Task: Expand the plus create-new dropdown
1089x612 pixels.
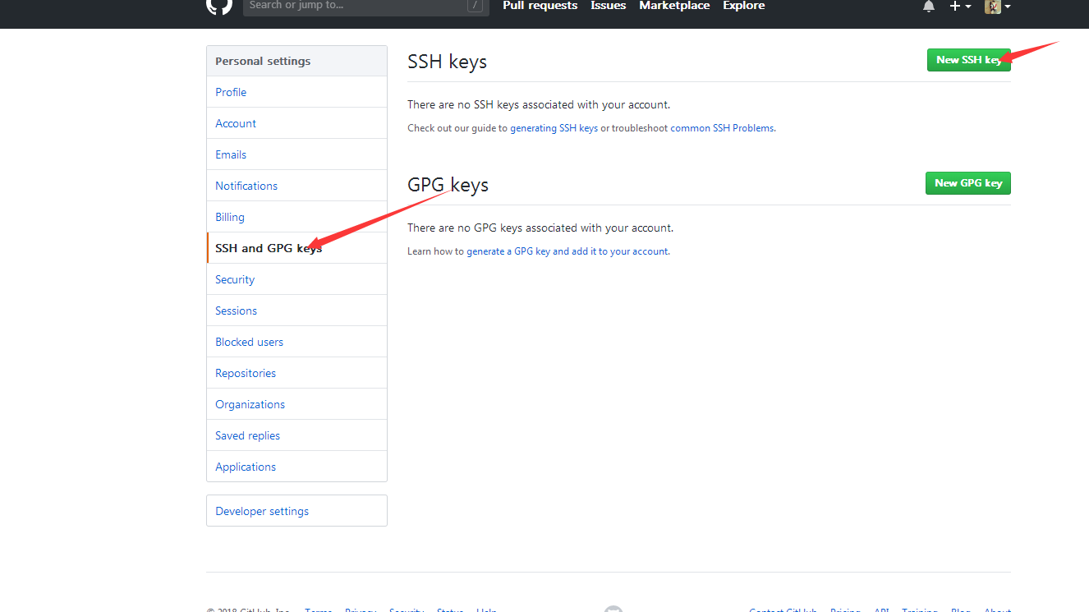Action: (x=959, y=7)
